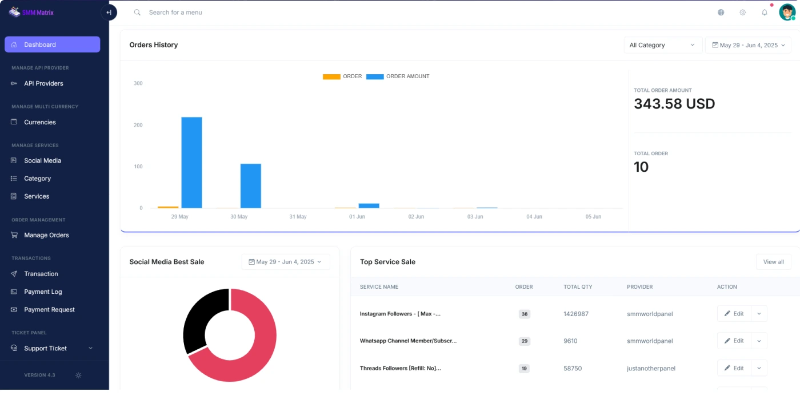The width and height of the screenshot is (800, 396).
Task: Open the notifications bell
Action: (764, 13)
